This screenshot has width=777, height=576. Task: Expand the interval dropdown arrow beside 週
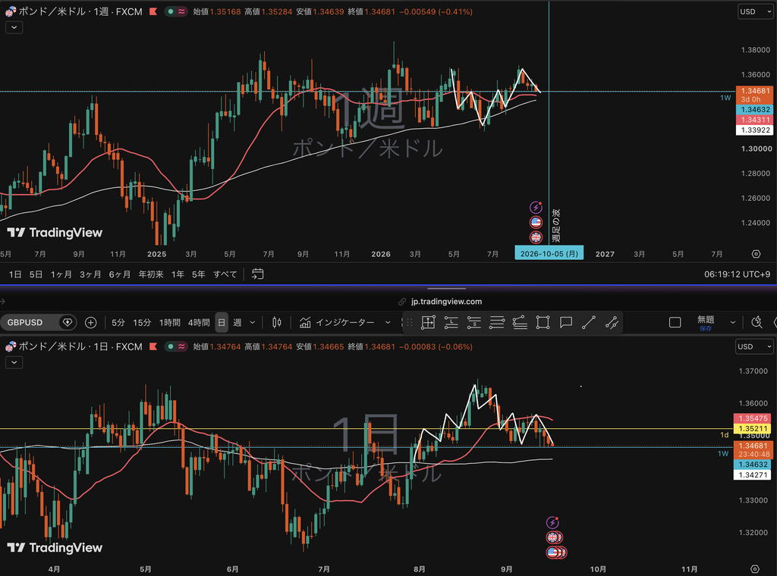tap(252, 323)
